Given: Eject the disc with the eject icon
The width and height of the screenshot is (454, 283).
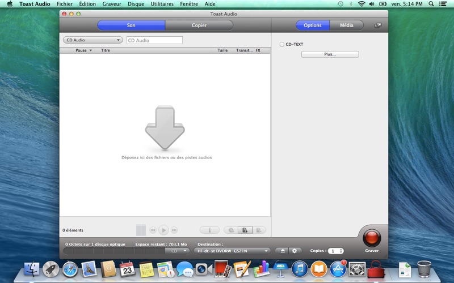Looking at the screenshot, I should [282, 251].
